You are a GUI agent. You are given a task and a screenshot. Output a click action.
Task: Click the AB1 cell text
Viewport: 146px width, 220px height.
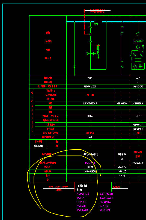click(x=122, y=159)
